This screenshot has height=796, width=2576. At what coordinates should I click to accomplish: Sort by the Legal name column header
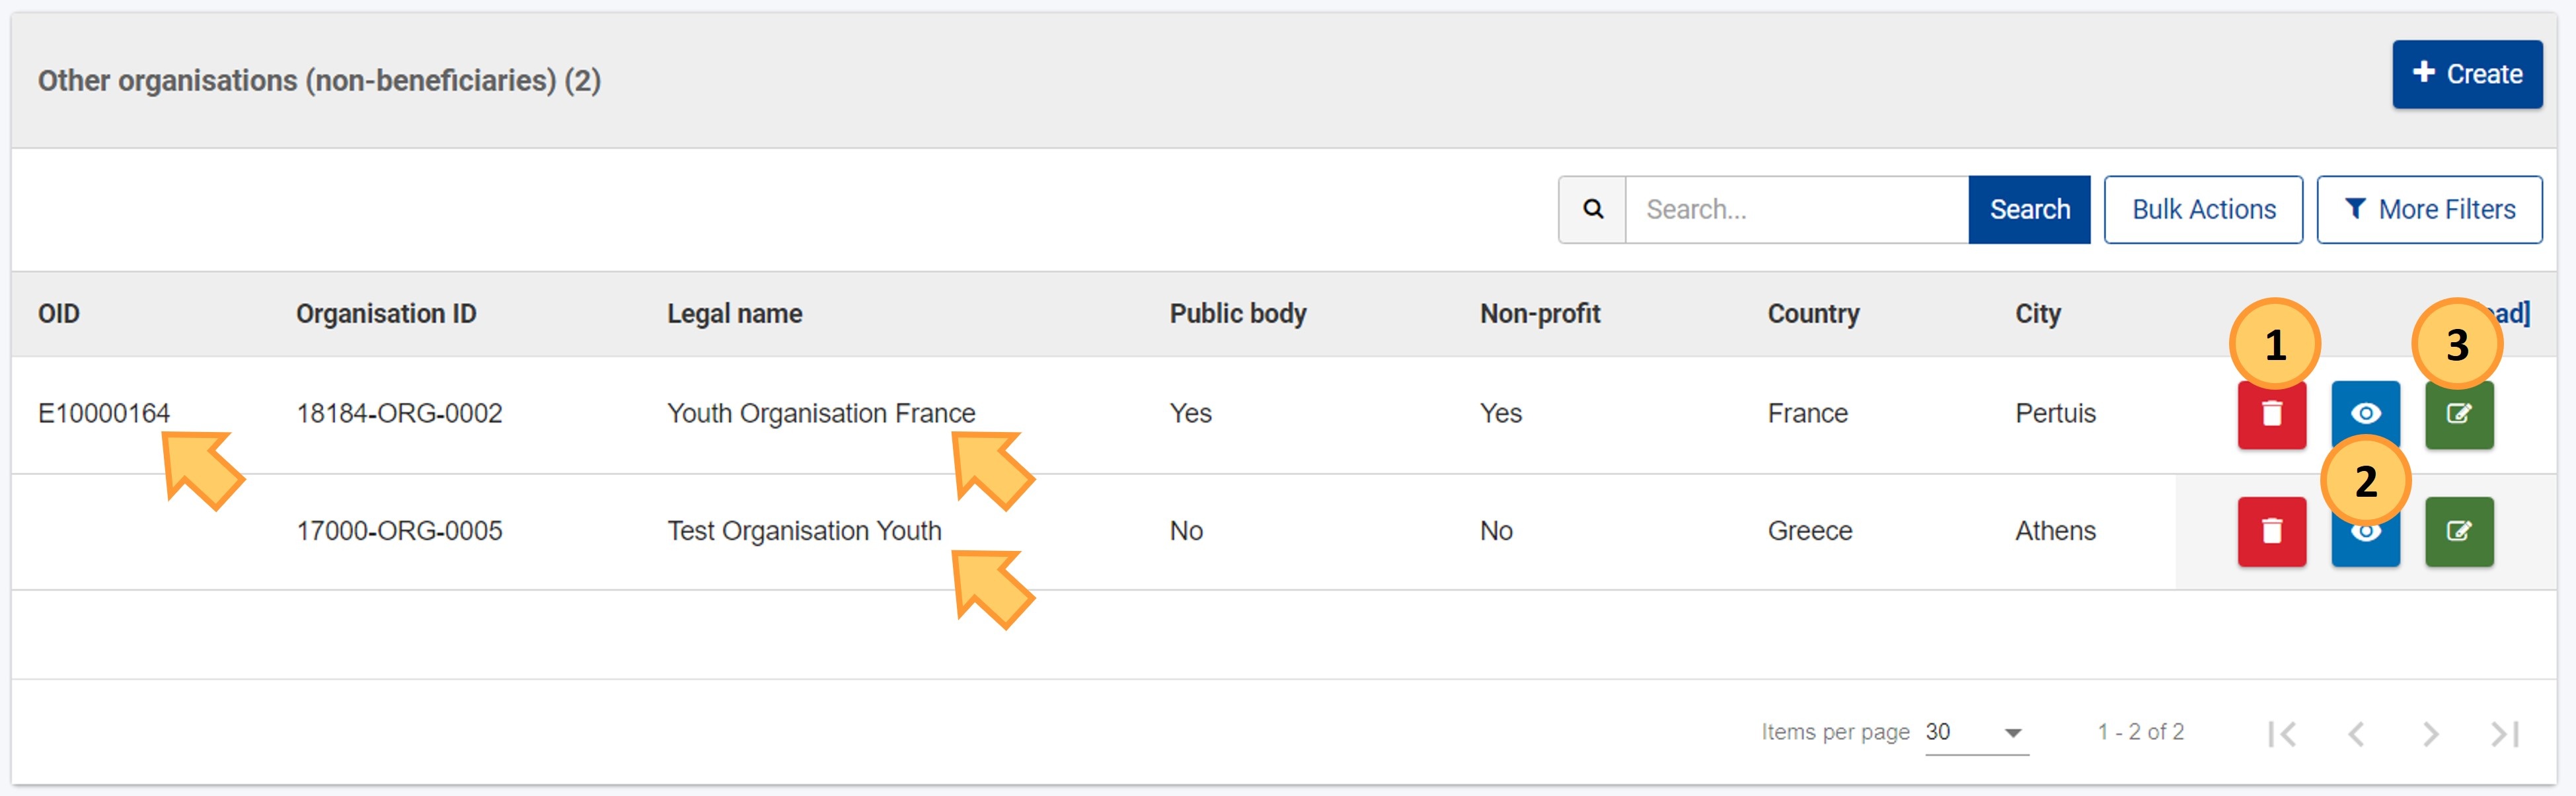(734, 314)
